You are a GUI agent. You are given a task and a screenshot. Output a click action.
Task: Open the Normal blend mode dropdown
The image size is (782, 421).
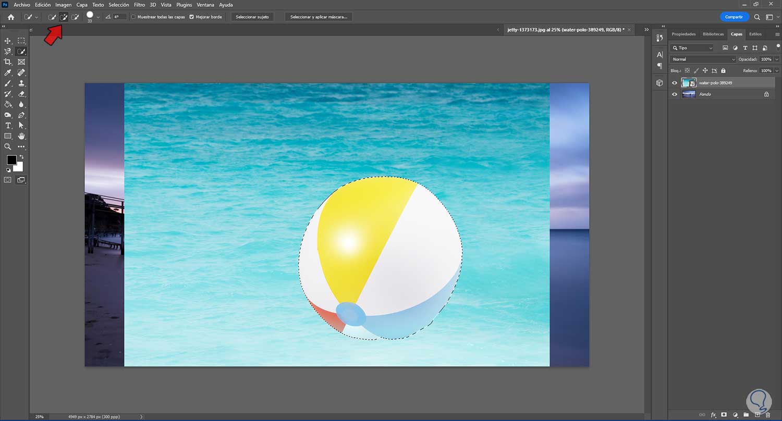[x=703, y=59]
